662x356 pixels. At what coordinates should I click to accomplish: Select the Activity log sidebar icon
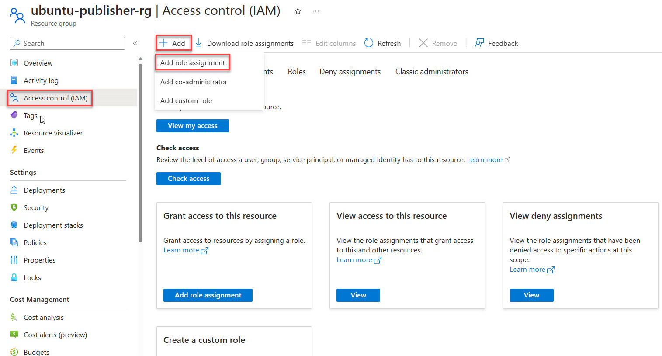[x=14, y=80]
